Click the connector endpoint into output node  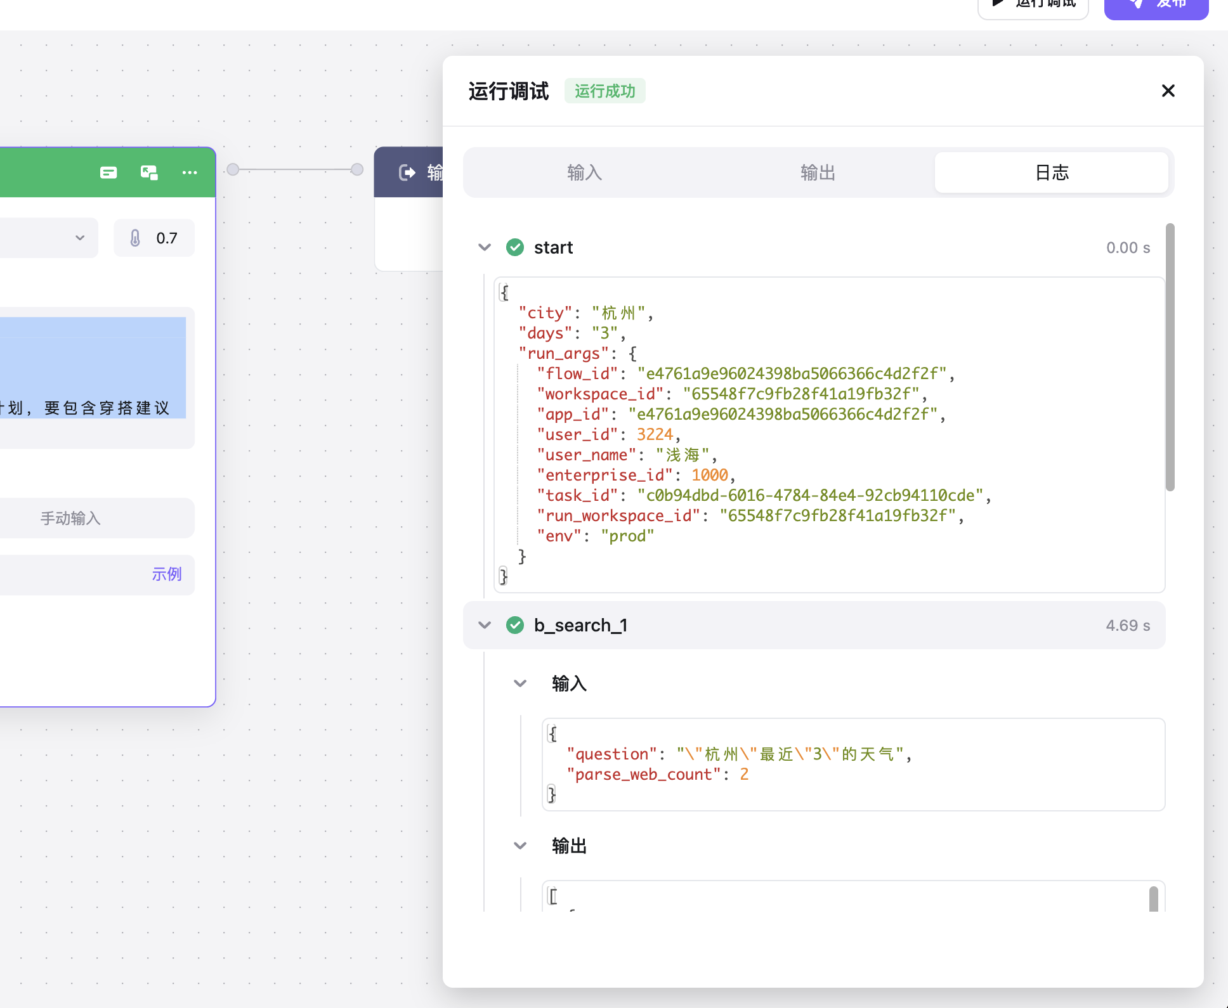point(357,169)
